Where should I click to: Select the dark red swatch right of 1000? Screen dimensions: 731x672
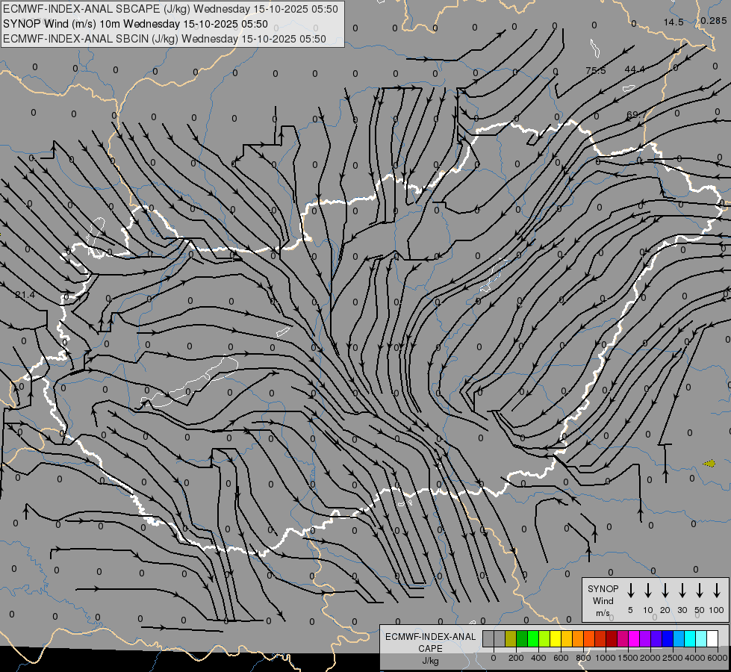pos(612,638)
